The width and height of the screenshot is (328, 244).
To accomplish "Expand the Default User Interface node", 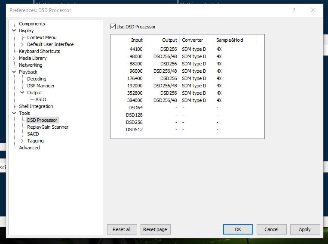I will tap(22, 44).
